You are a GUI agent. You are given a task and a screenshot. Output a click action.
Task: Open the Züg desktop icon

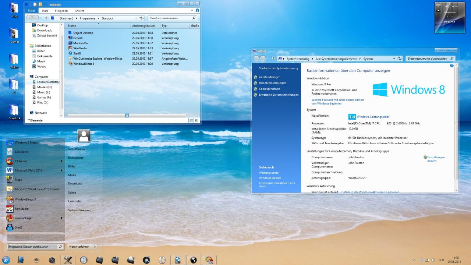[x=14, y=10]
